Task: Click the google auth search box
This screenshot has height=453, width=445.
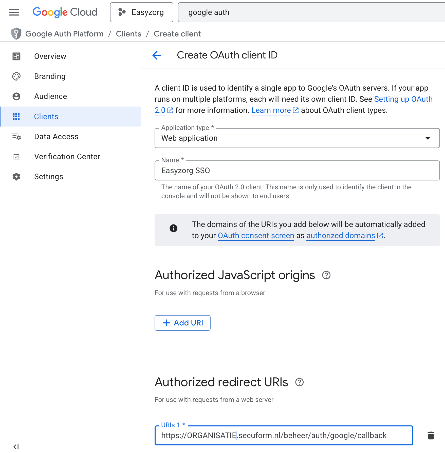Action: [311, 12]
